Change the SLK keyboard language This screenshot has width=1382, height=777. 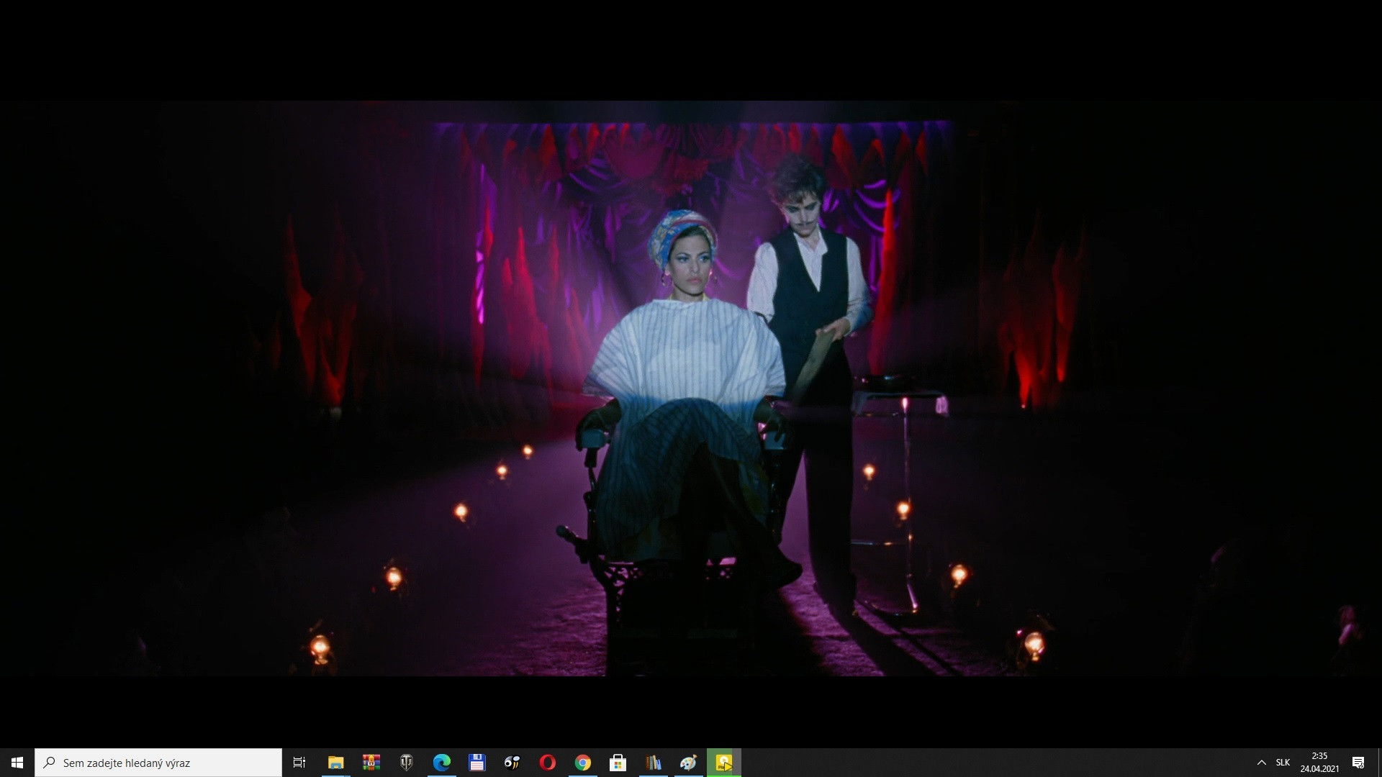click(1283, 763)
